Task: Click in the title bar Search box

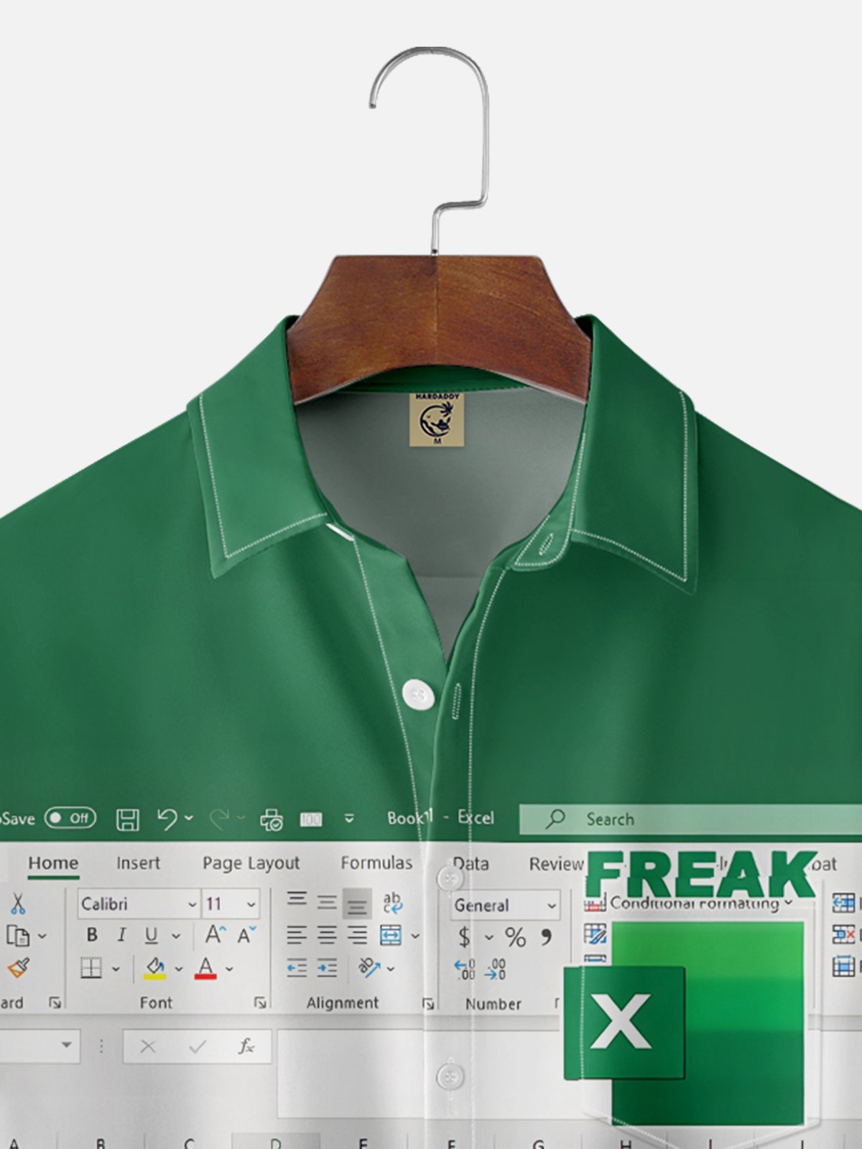Action: 690,819
